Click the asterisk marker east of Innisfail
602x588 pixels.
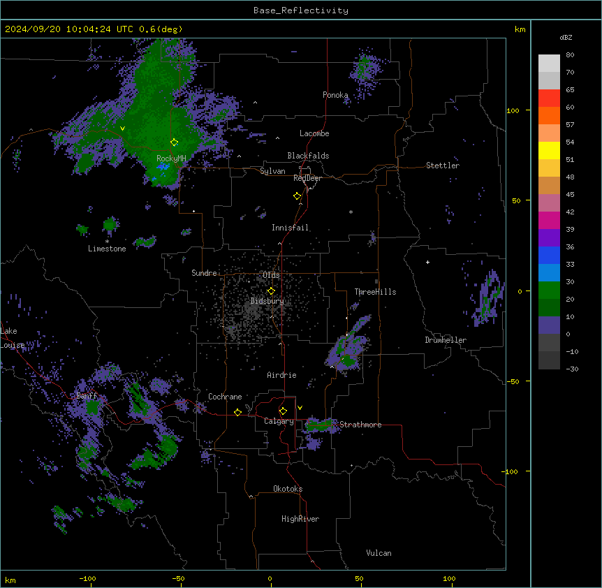click(x=351, y=212)
